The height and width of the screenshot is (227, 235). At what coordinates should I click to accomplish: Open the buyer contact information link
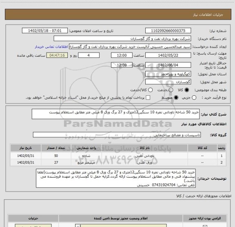[51, 47]
